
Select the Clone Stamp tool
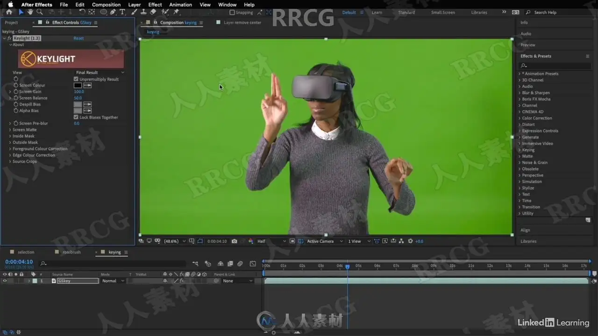144,12
